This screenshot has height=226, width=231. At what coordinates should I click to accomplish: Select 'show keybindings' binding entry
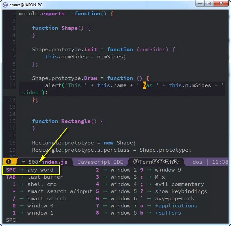(174, 191)
